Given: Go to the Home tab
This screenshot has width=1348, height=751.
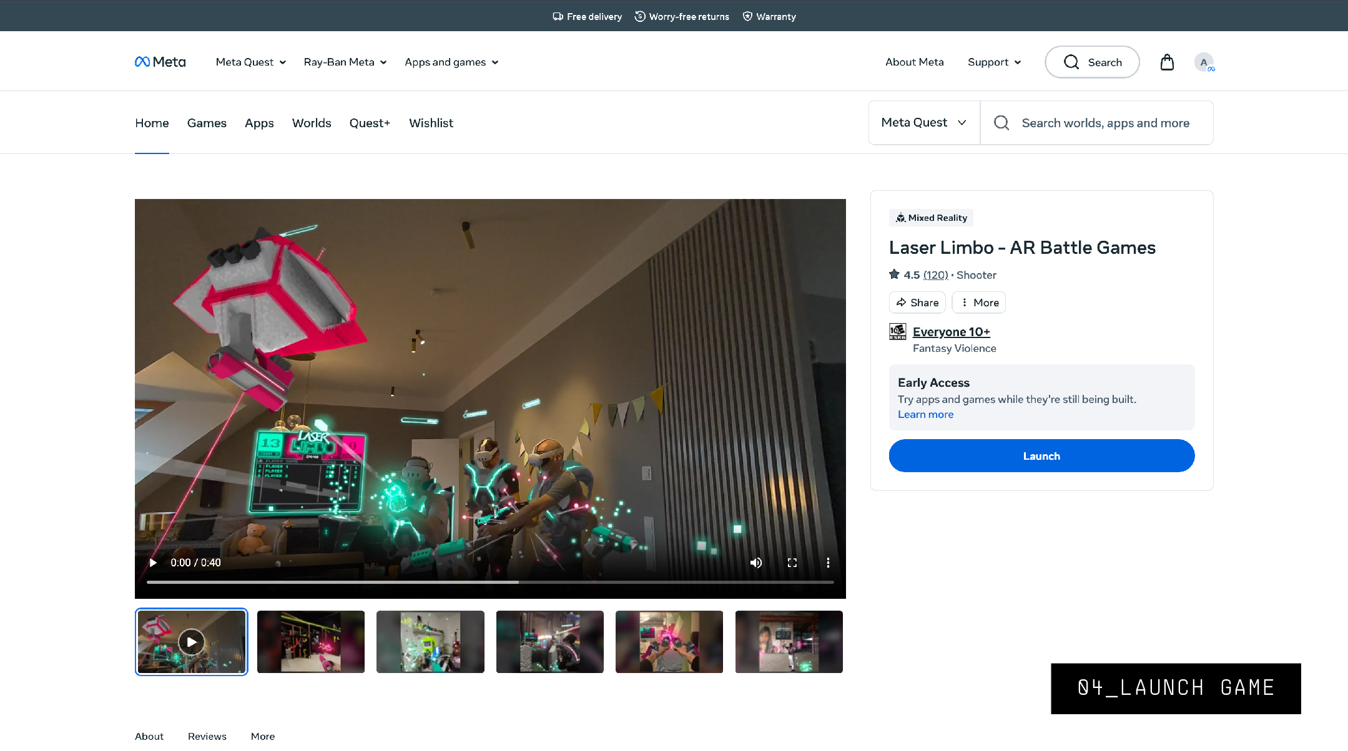Looking at the screenshot, I should (152, 123).
